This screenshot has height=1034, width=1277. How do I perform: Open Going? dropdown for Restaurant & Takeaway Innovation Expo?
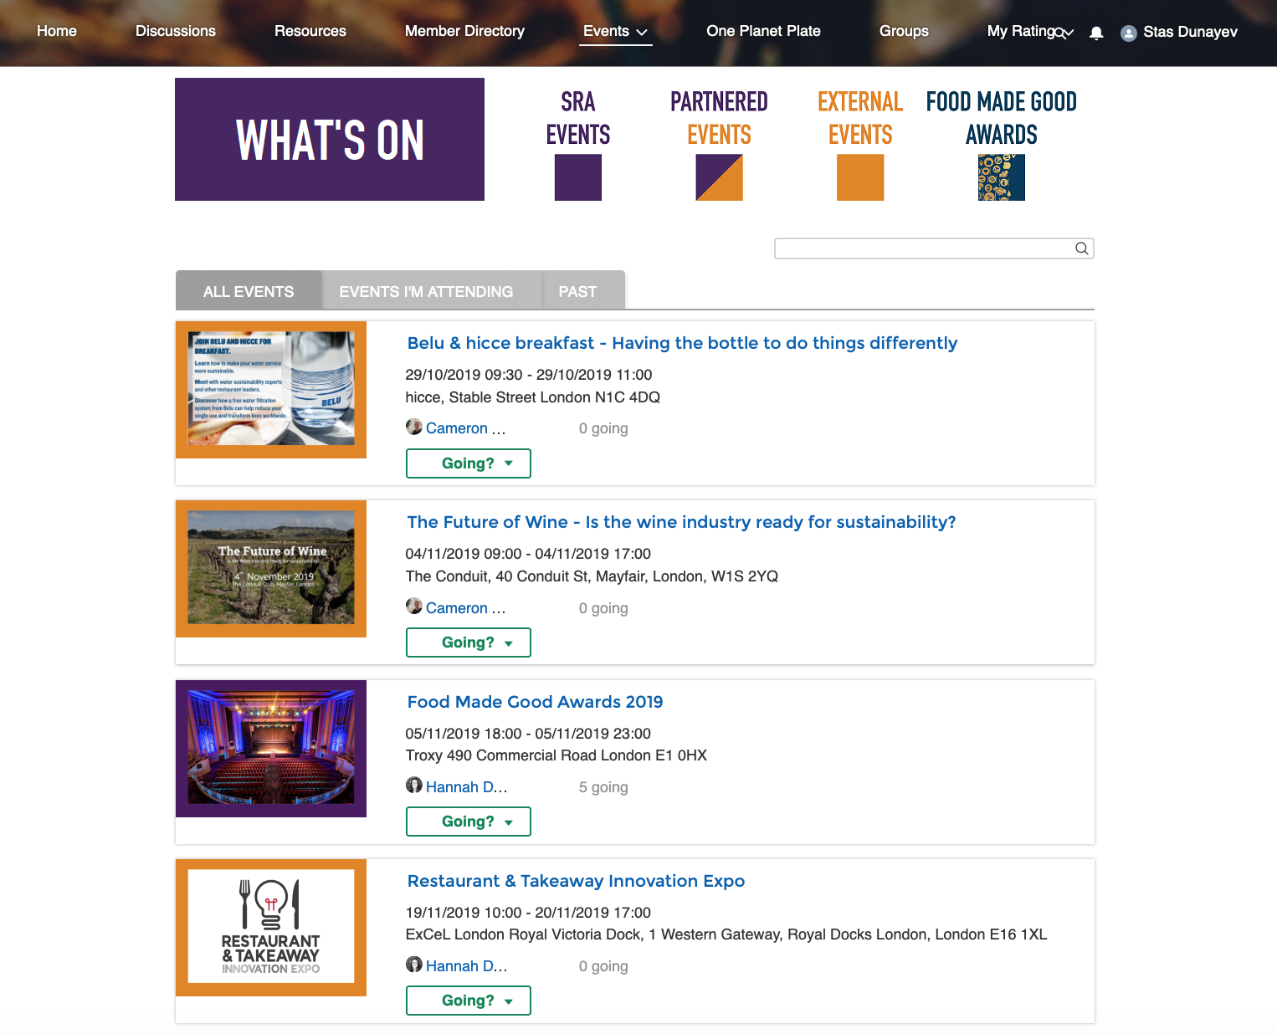click(469, 1001)
